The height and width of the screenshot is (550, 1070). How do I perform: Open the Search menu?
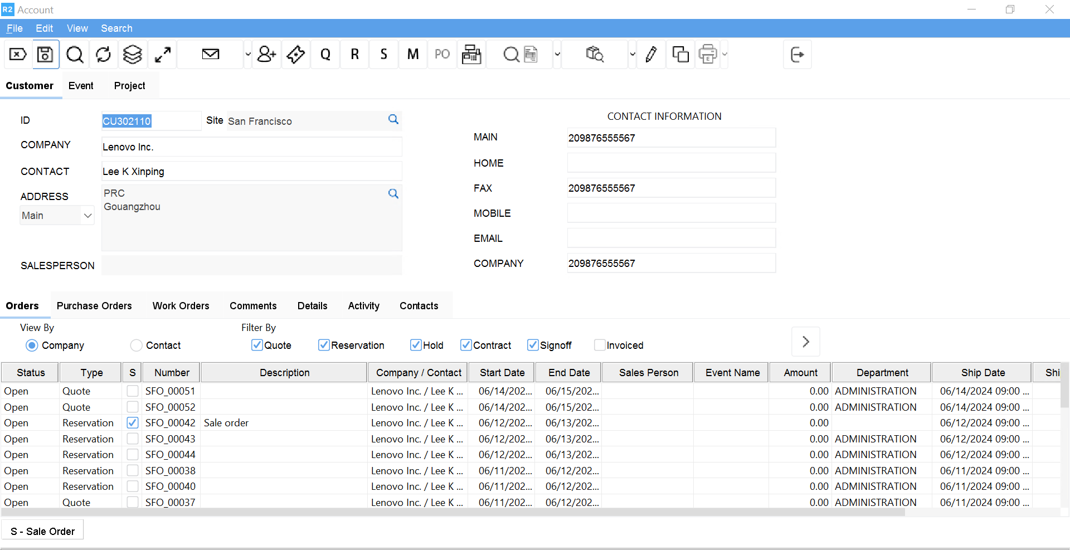[116, 28]
